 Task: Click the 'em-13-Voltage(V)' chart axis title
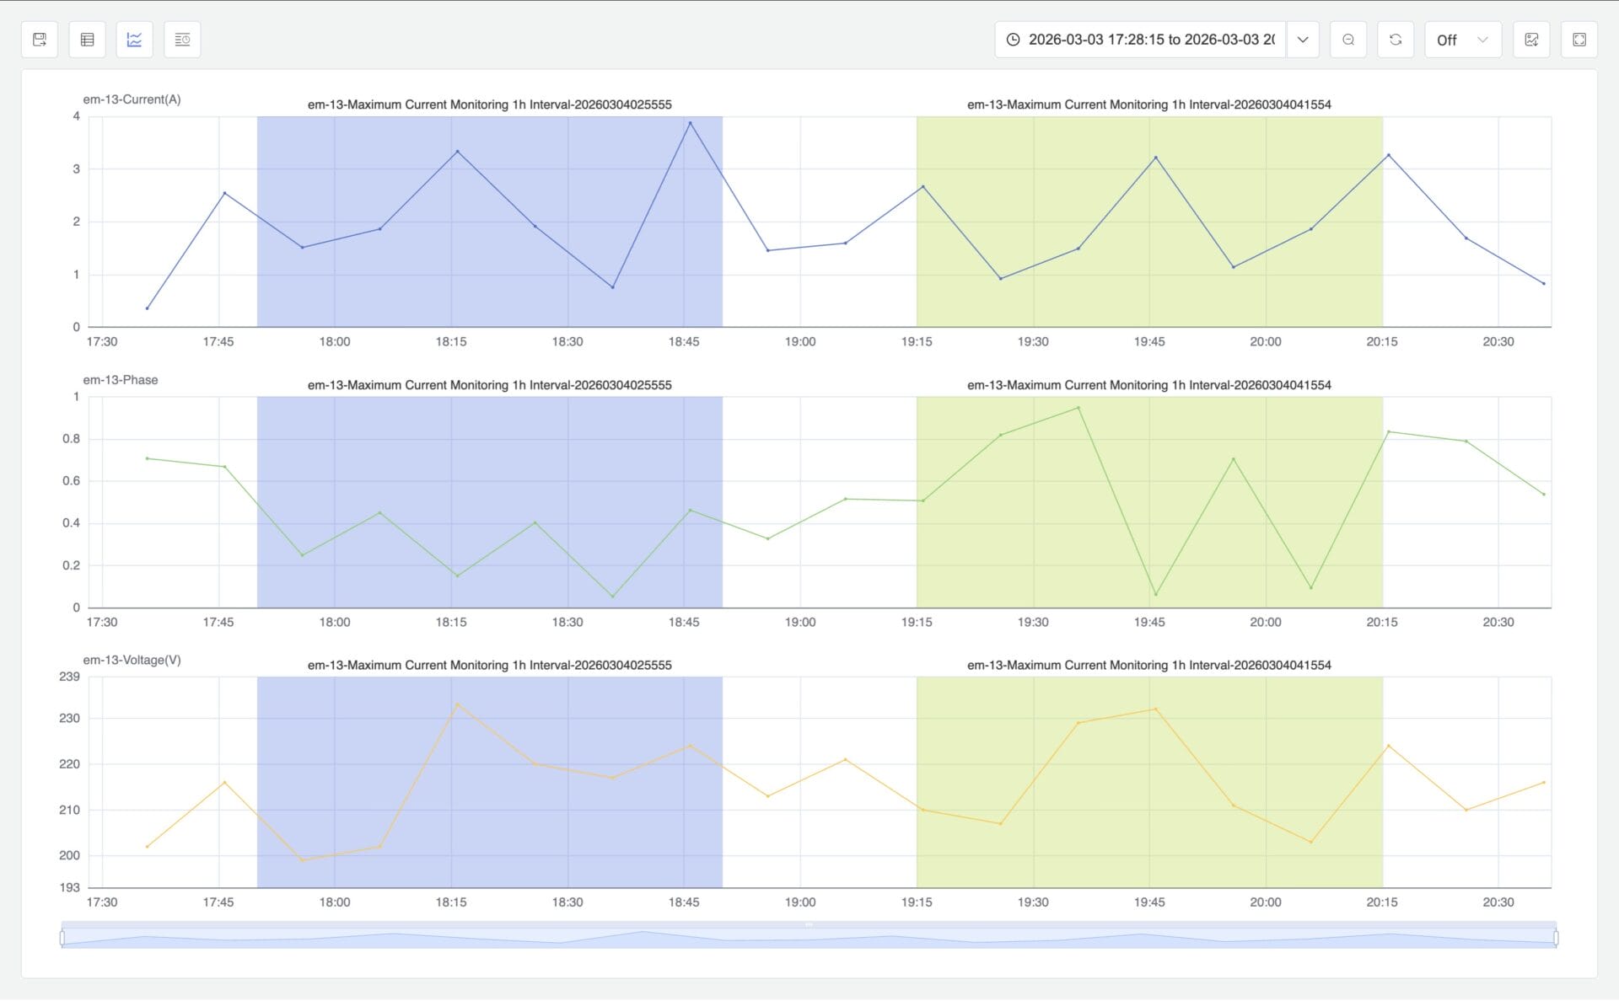[x=132, y=660]
